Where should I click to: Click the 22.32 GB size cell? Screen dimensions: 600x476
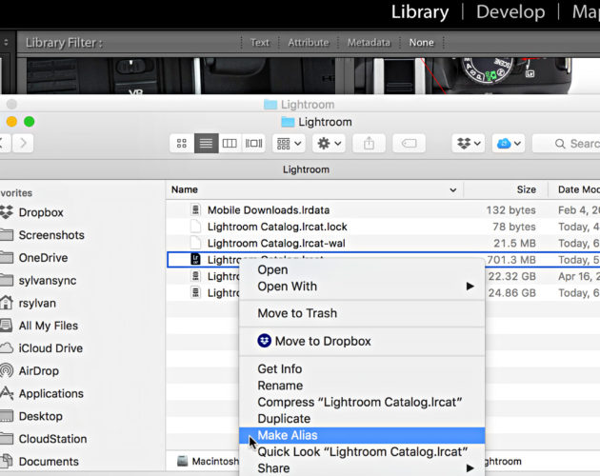[x=512, y=276]
